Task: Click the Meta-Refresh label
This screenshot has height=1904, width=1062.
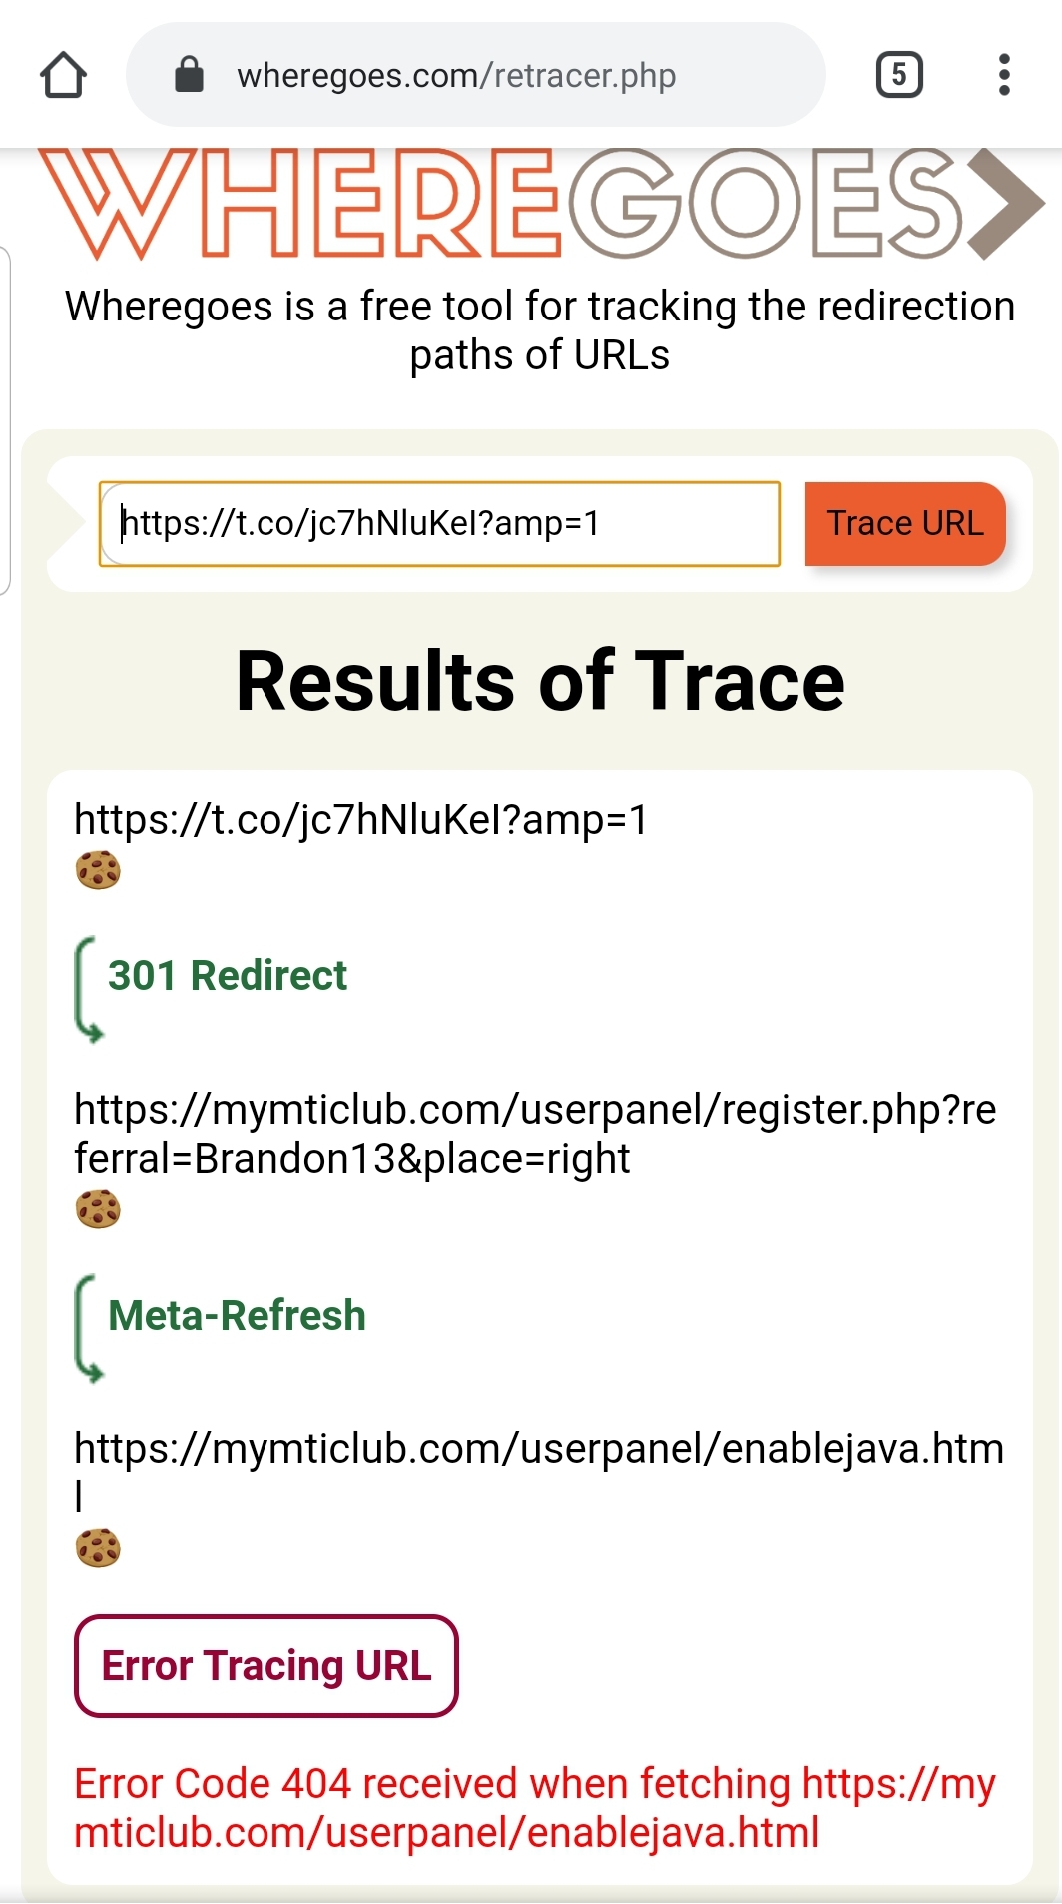Action: (237, 1316)
